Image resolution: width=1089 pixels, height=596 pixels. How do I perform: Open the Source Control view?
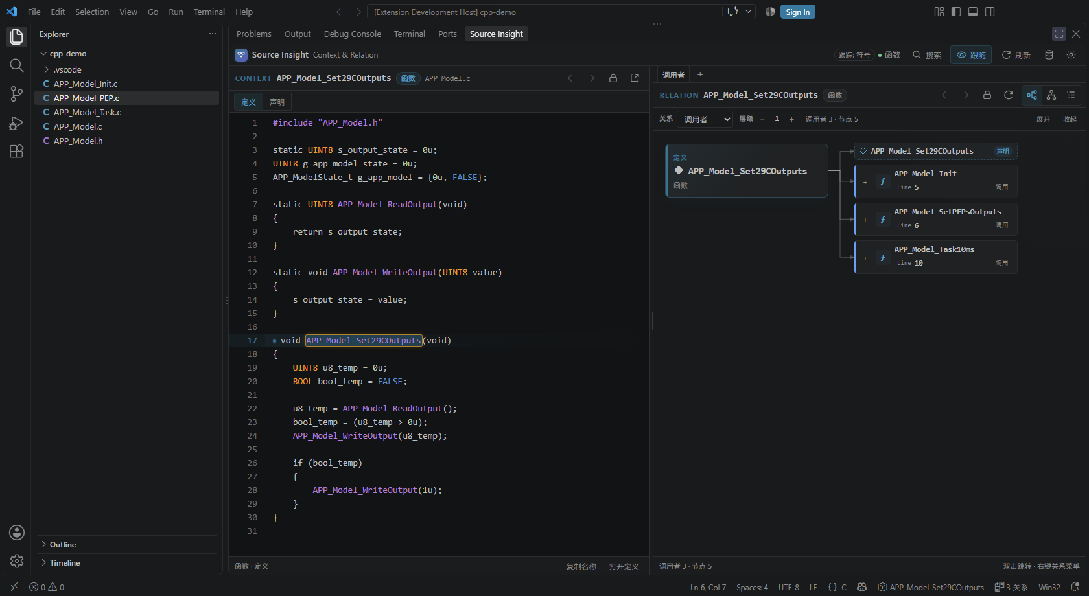tap(17, 94)
